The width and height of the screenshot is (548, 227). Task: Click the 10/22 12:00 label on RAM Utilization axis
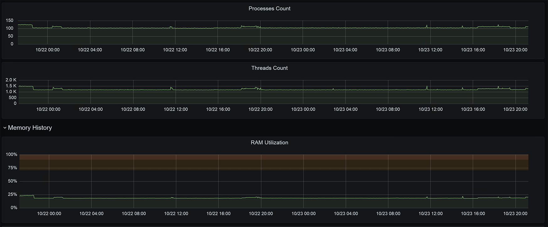pyautogui.click(x=176, y=214)
